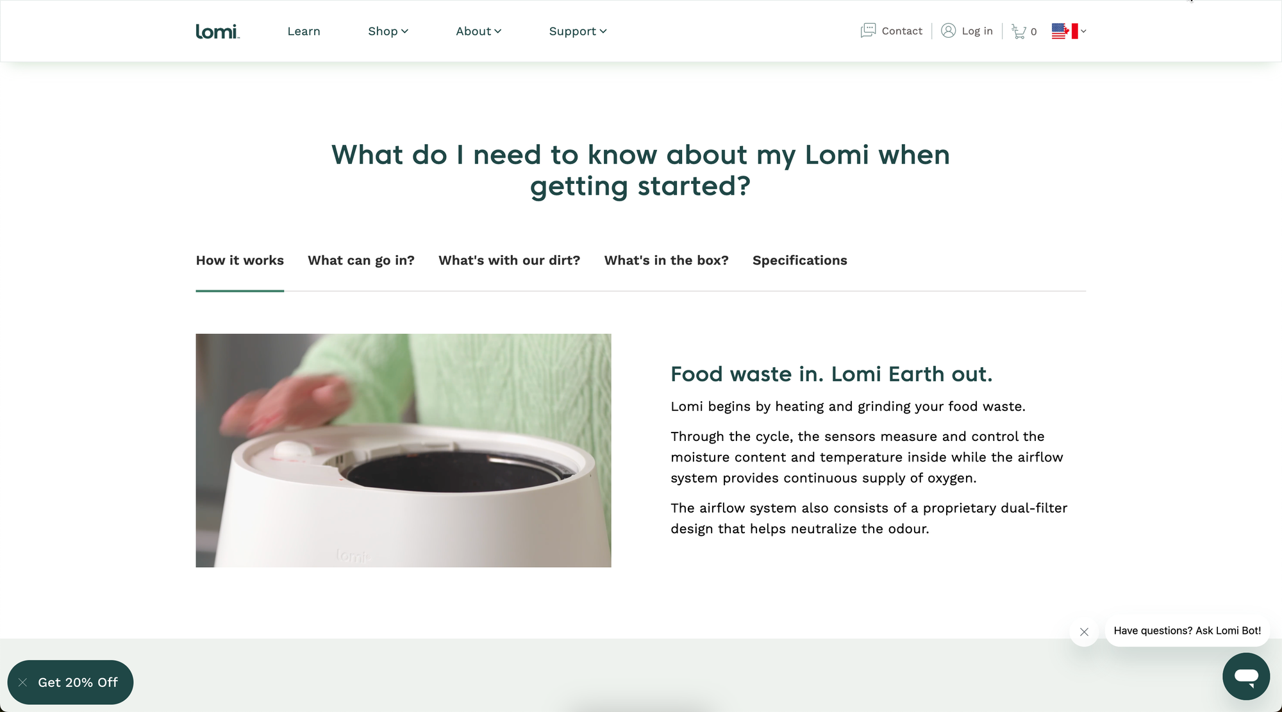Open the shopping cart icon
Image resolution: width=1282 pixels, height=712 pixels.
coord(1018,31)
